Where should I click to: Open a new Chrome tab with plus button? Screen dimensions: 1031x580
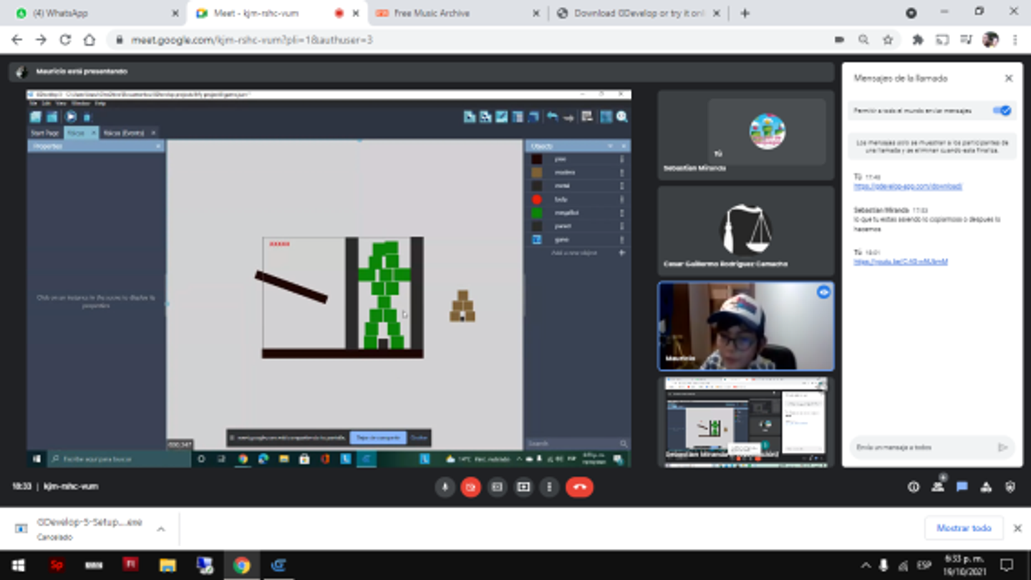pos(745,13)
